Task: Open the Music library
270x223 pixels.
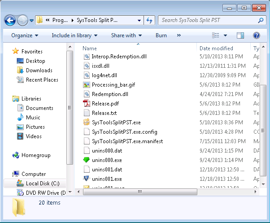Action: point(33,118)
